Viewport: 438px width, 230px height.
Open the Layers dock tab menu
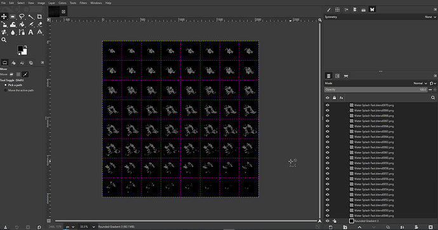(435, 76)
